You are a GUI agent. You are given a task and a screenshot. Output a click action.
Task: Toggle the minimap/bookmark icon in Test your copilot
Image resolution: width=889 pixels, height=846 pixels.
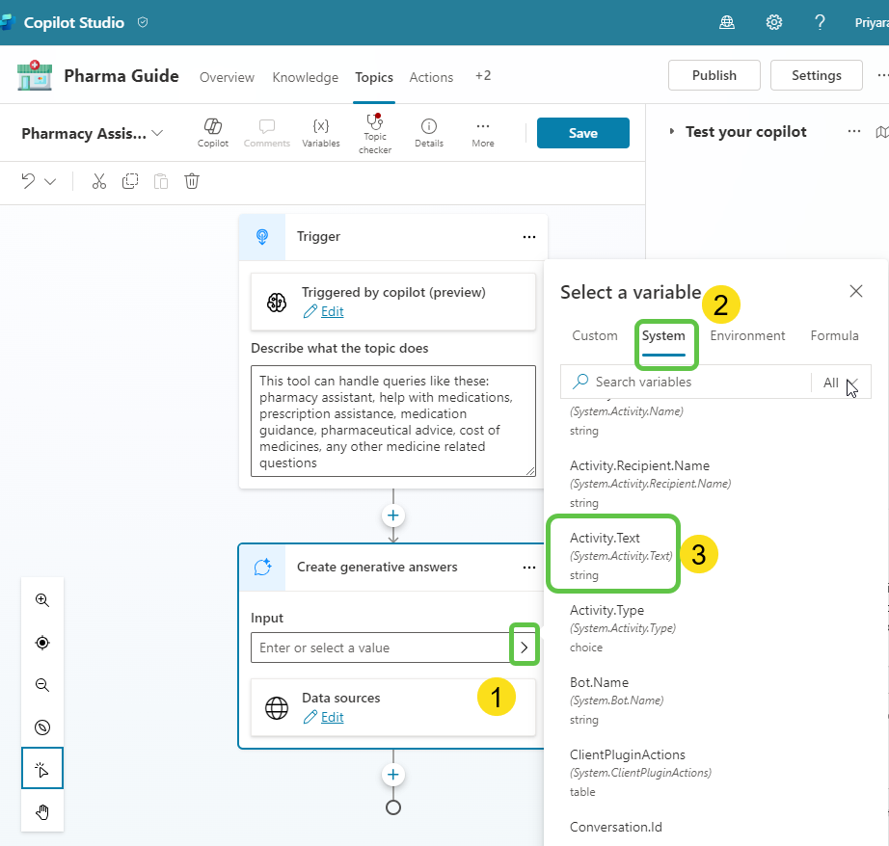(882, 132)
